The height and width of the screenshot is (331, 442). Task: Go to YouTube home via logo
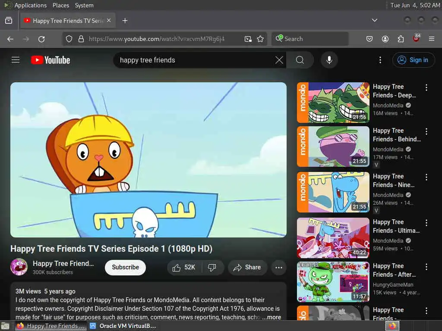[51, 60]
